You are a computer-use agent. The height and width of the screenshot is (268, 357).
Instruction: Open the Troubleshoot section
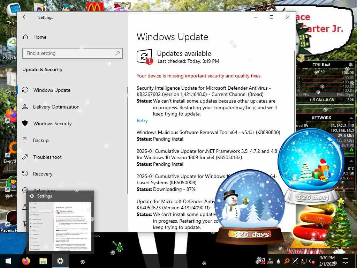tap(47, 157)
